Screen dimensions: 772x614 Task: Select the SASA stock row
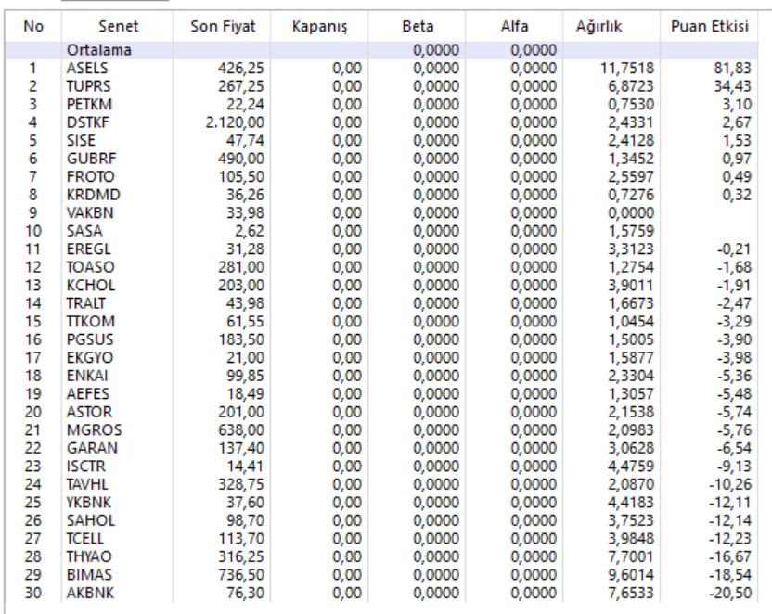(x=381, y=231)
